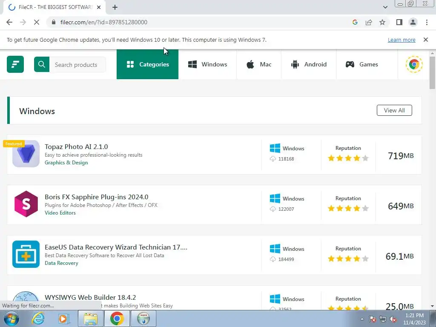The width and height of the screenshot is (436, 327).
Task: Click the share page icon
Action: [x=369, y=22]
